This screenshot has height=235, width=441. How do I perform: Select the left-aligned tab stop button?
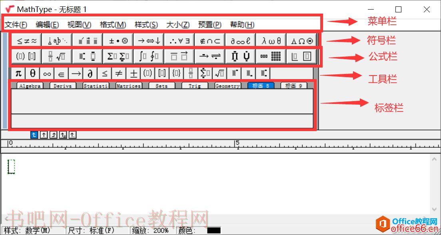point(34,135)
